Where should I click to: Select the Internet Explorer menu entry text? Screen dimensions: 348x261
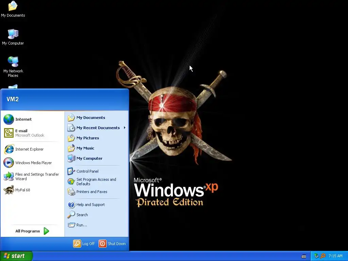(x=29, y=149)
